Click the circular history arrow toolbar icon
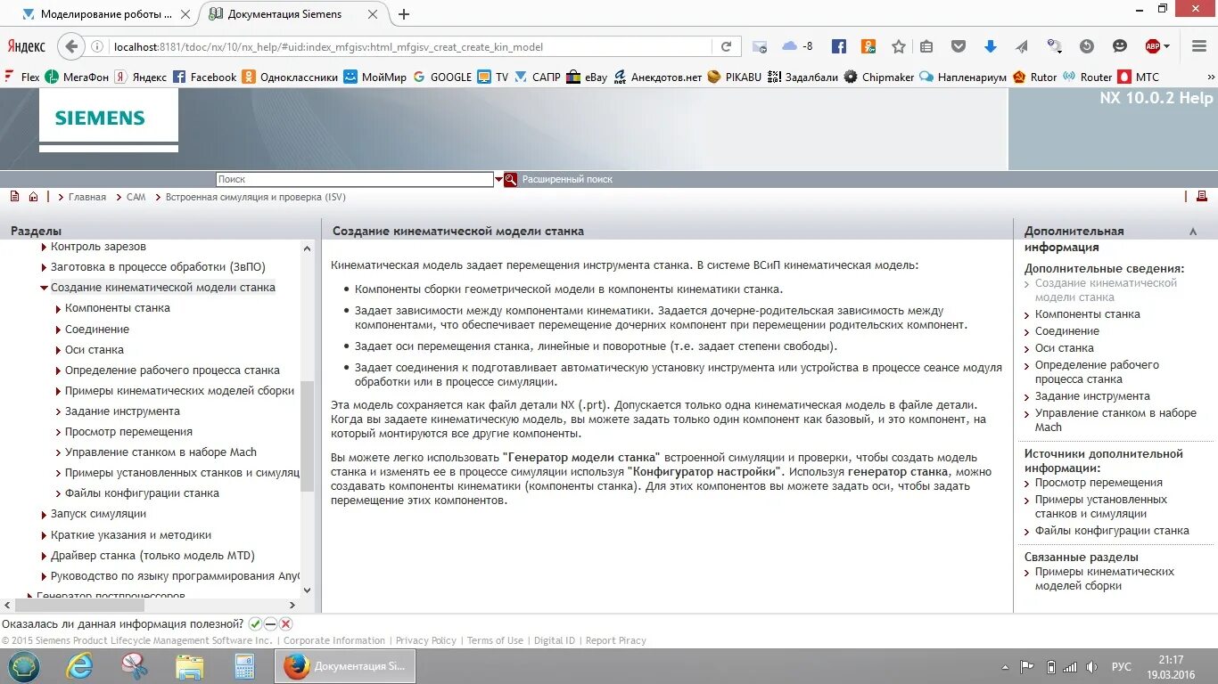Viewport: 1218px width, 684px height. [1086, 46]
